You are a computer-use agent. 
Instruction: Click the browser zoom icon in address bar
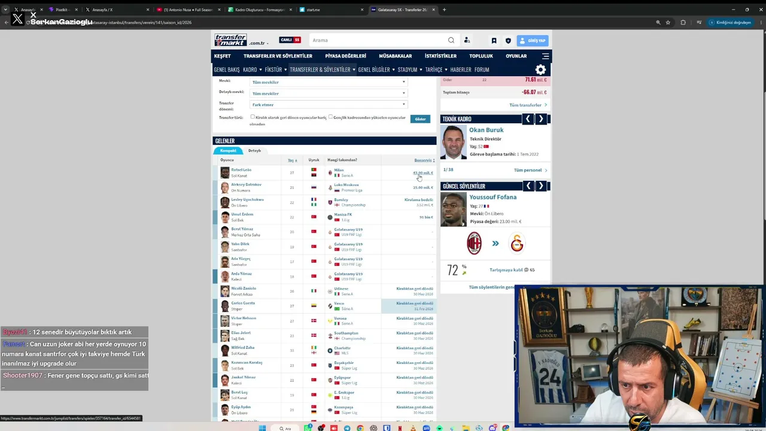coord(658,23)
